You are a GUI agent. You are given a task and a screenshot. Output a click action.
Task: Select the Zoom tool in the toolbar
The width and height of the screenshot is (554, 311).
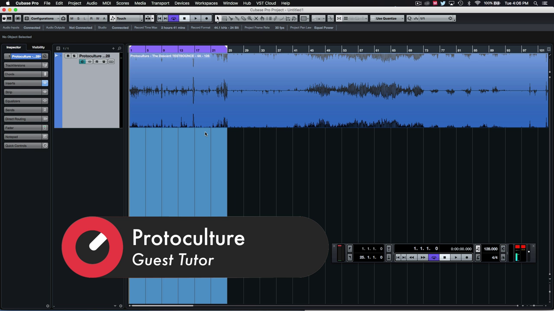tap(250, 19)
